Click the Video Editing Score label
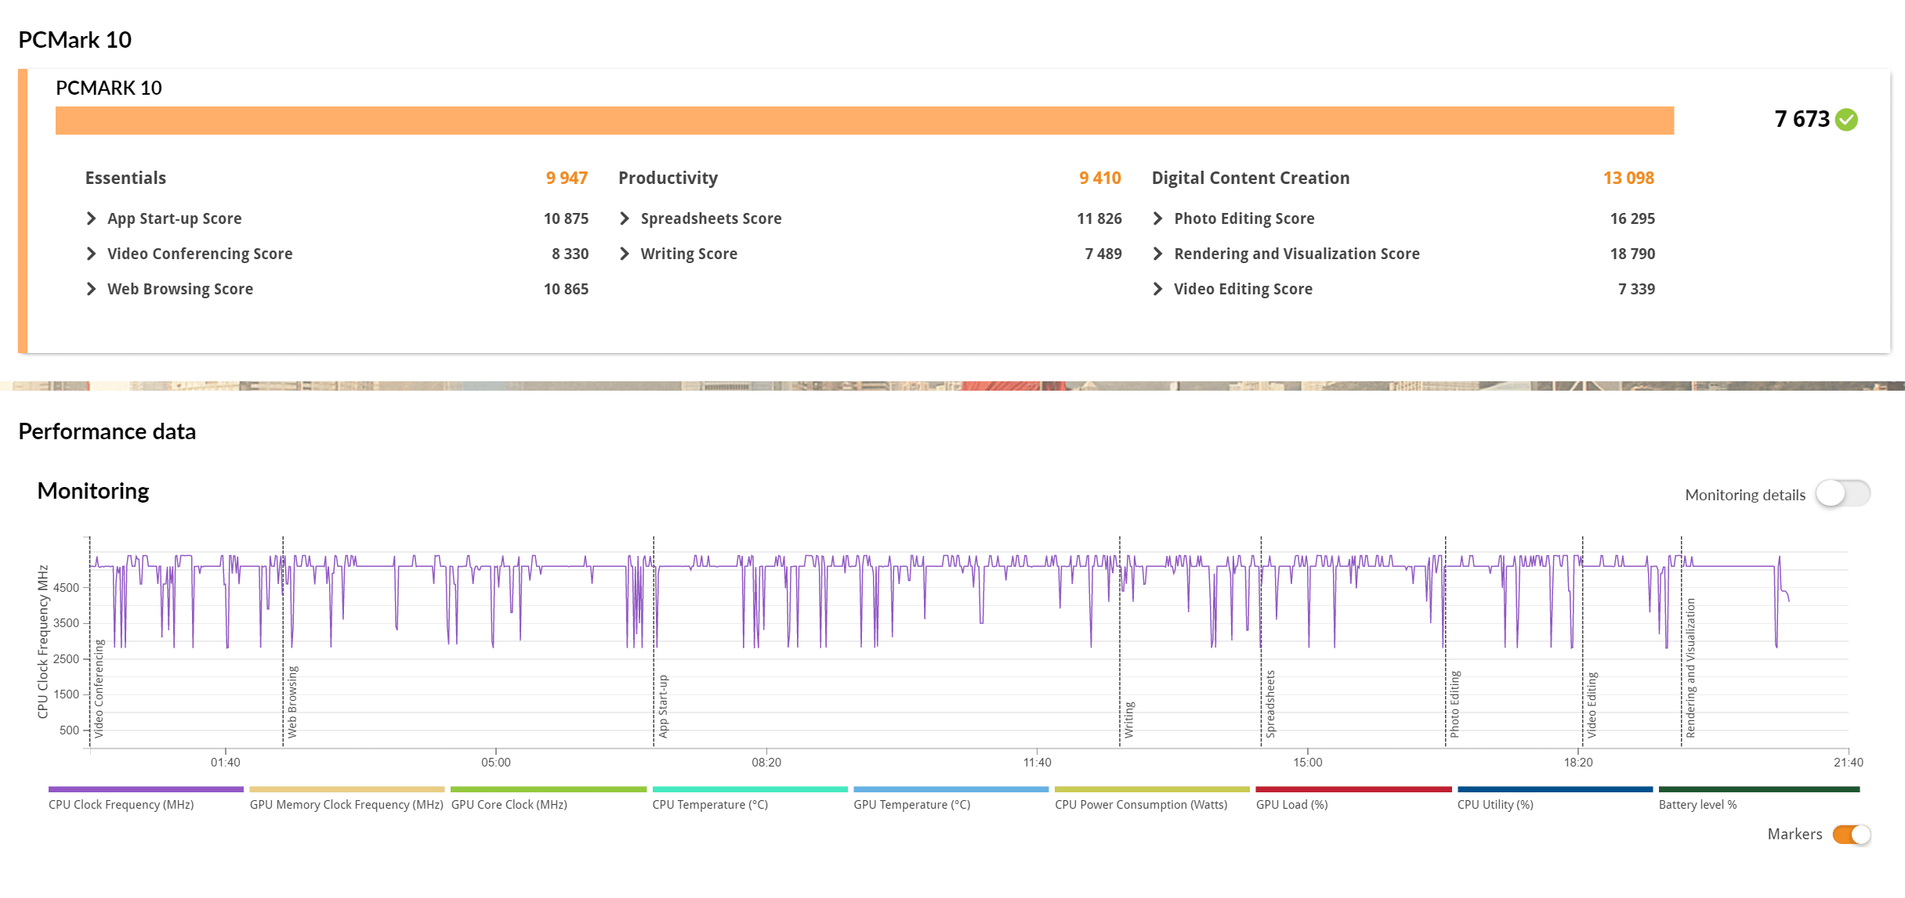This screenshot has width=1905, height=898. [1243, 290]
